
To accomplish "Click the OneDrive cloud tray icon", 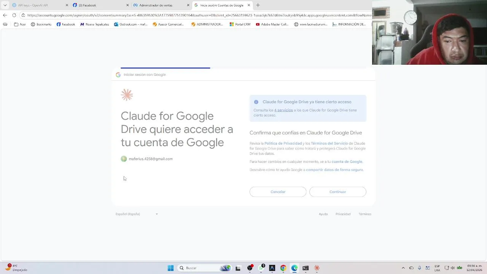I will [x=411, y=268].
